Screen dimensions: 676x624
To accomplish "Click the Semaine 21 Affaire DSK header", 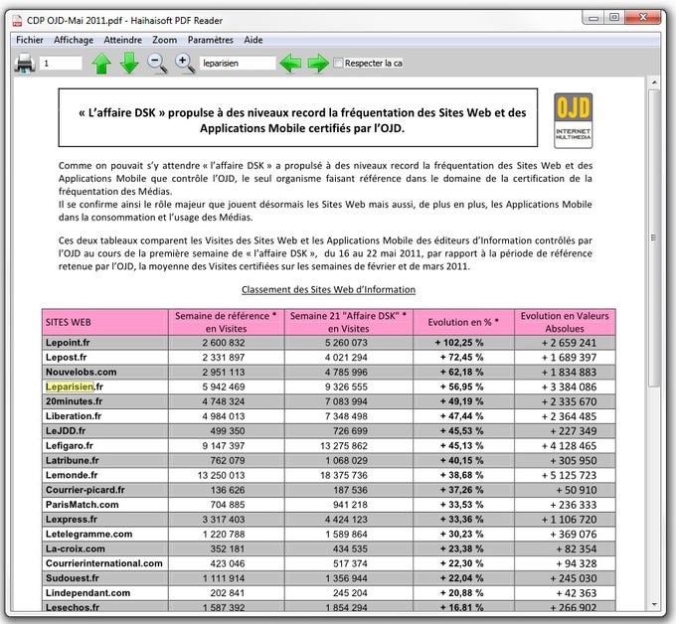I will (x=348, y=322).
